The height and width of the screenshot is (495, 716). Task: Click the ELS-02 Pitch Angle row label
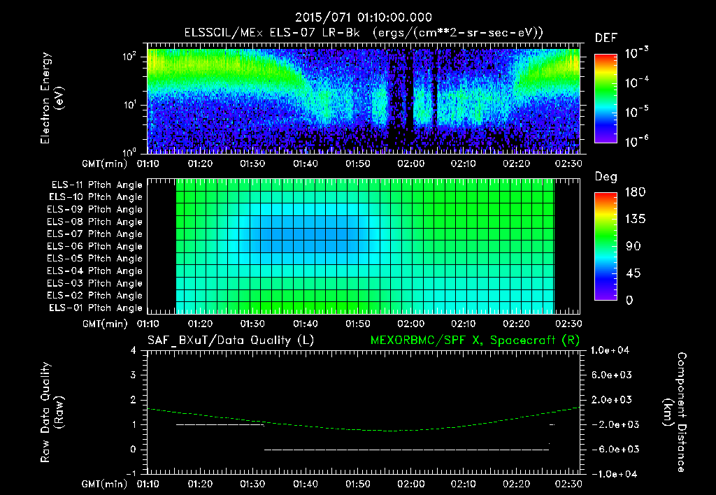pyautogui.click(x=95, y=296)
